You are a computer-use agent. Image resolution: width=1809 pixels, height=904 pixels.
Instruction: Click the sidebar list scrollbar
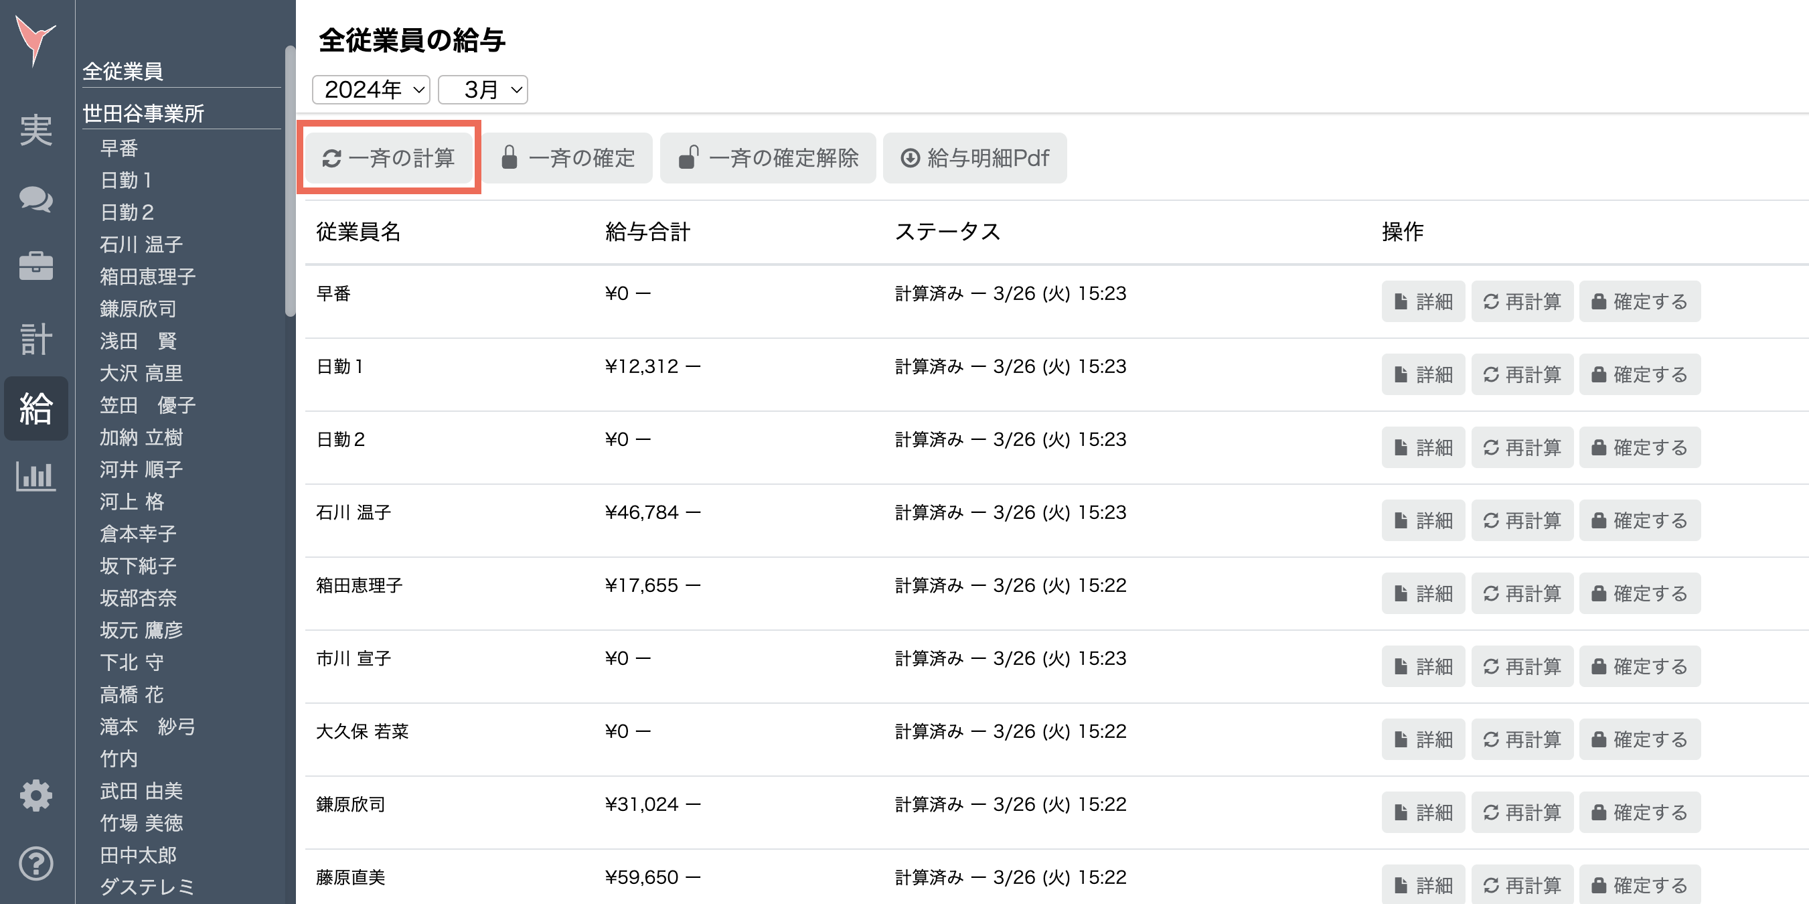click(x=290, y=181)
